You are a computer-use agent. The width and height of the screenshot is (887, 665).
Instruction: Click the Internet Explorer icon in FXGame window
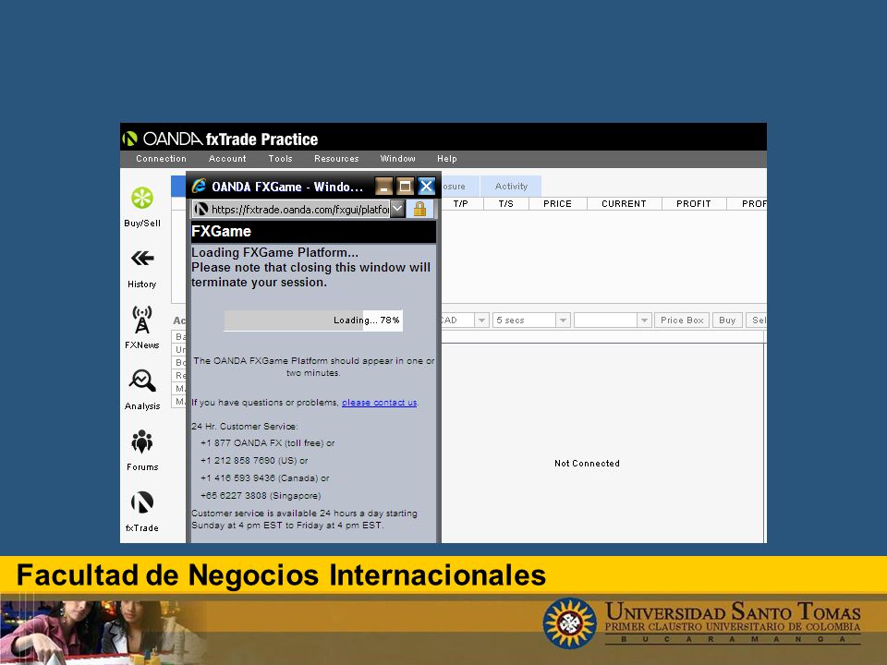coord(200,186)
